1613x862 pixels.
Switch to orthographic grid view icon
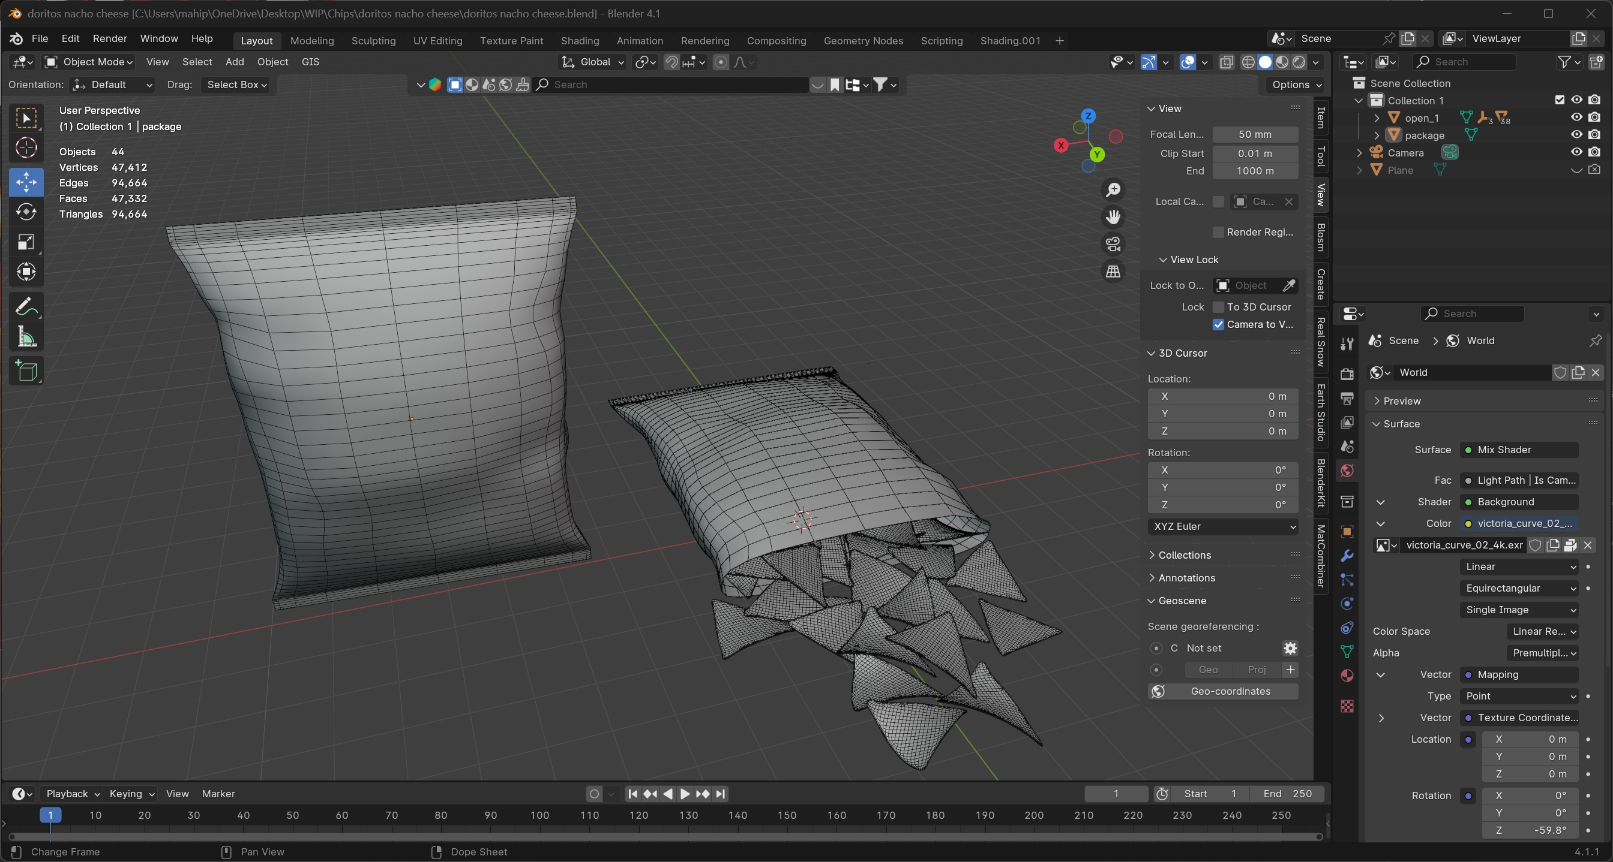(x=1113, y=272)
